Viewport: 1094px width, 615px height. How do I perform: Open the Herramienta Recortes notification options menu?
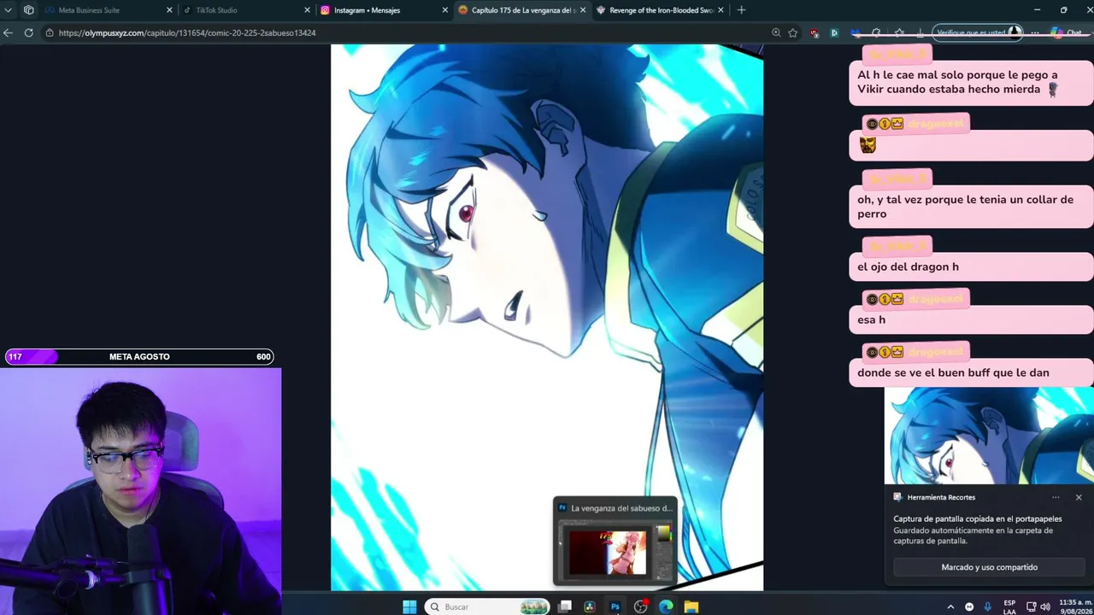1056,497
